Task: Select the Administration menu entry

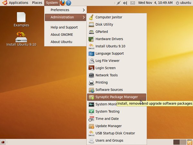Action: (66, 17)
